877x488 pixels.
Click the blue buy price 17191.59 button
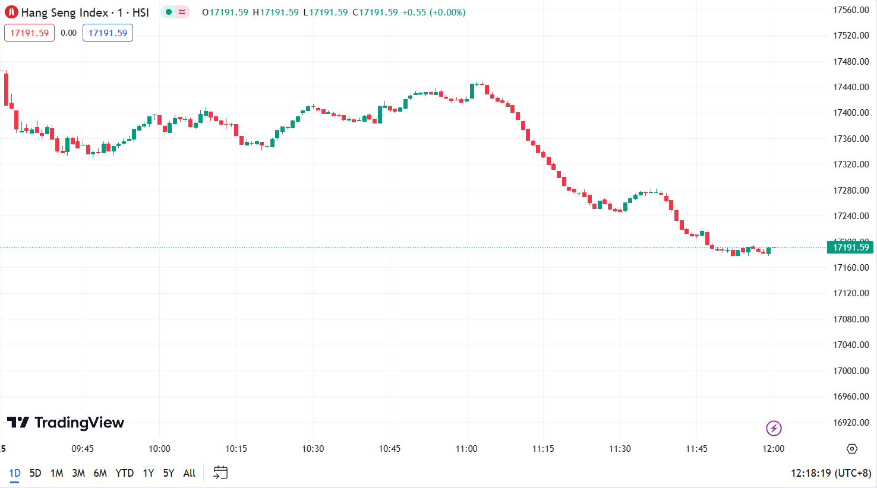point(108,33)
